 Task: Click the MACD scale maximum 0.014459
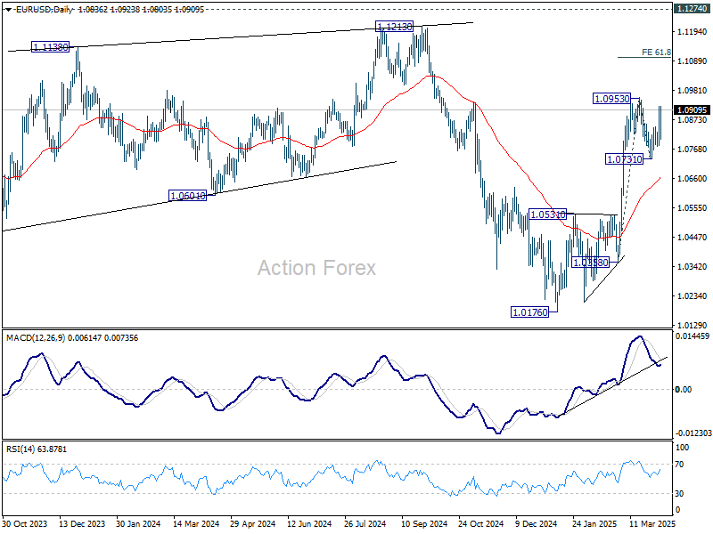pos(693,336)
